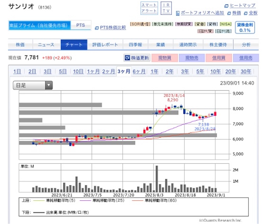
Task: Select the 2ヶ月 chart period
Action: tap(108, 72)
